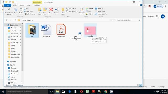Image resolution: width=168 pixels, height=94 pixels.
Task: Click Select none in the ribbon
Action: point(100,11)
